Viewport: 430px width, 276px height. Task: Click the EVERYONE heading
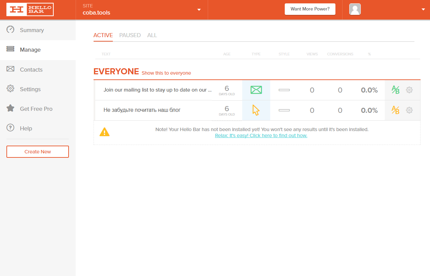click(x=116, y=71)
